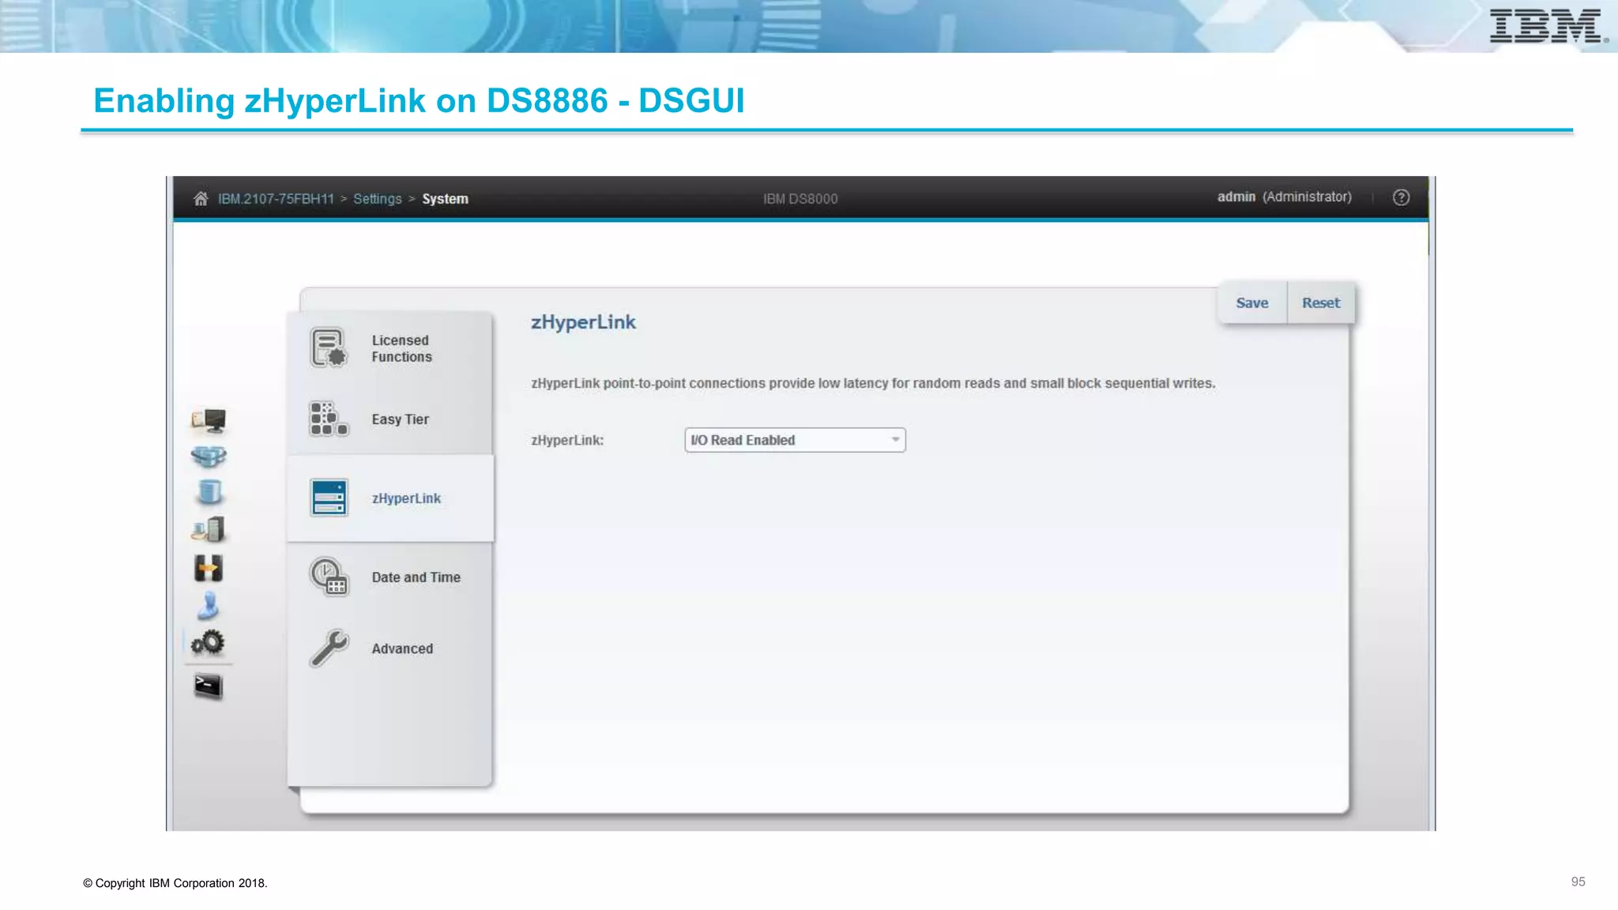Image resolution: width=1618 pixels, height=910 pixels.
Task: Click the Copyright IBM Corporation 2018 text
Action: tap(175, 883)
